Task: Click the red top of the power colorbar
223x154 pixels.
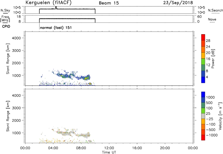Action: tap(203, 37)
